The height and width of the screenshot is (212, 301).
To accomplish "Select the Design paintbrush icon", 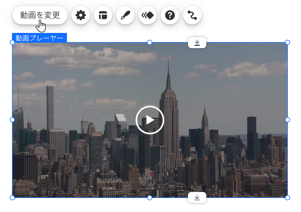I will pyautogui.click(x=125, y=15).
